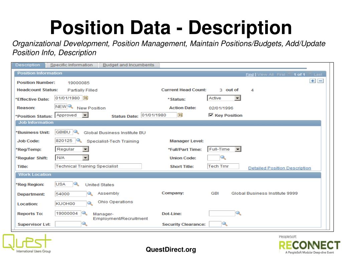Image resolution: width=342 pixels, height=256 pixels.
Task: Click the action date 02/01/1996
Action: click(221, 108)
